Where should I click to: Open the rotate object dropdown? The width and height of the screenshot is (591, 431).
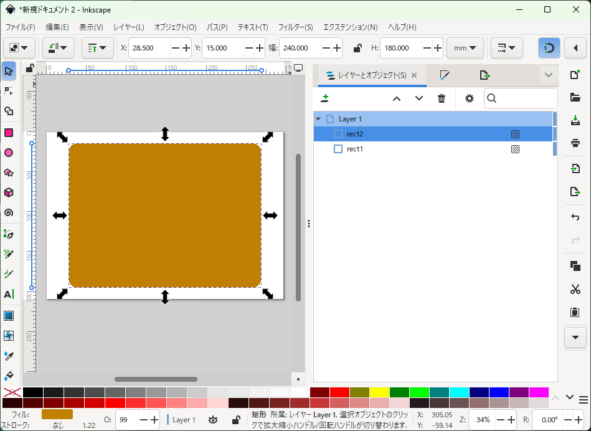click(58, 48)
